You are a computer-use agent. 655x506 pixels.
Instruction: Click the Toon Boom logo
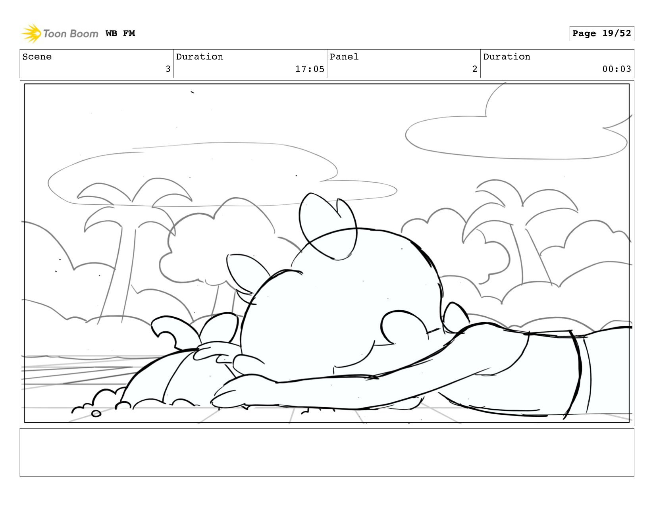(x=60, y=33)
